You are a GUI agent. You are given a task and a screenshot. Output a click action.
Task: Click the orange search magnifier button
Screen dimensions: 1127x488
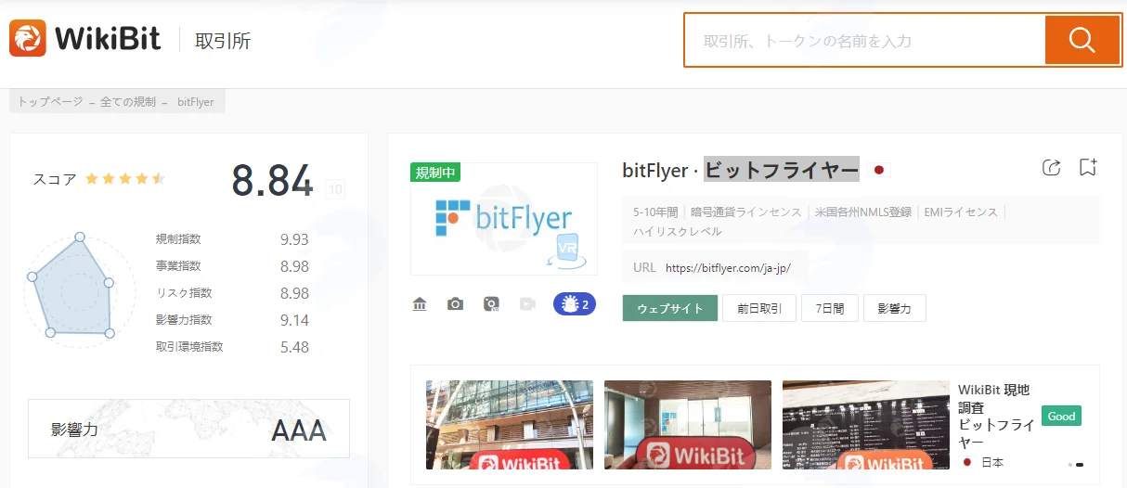[1082, 40]
